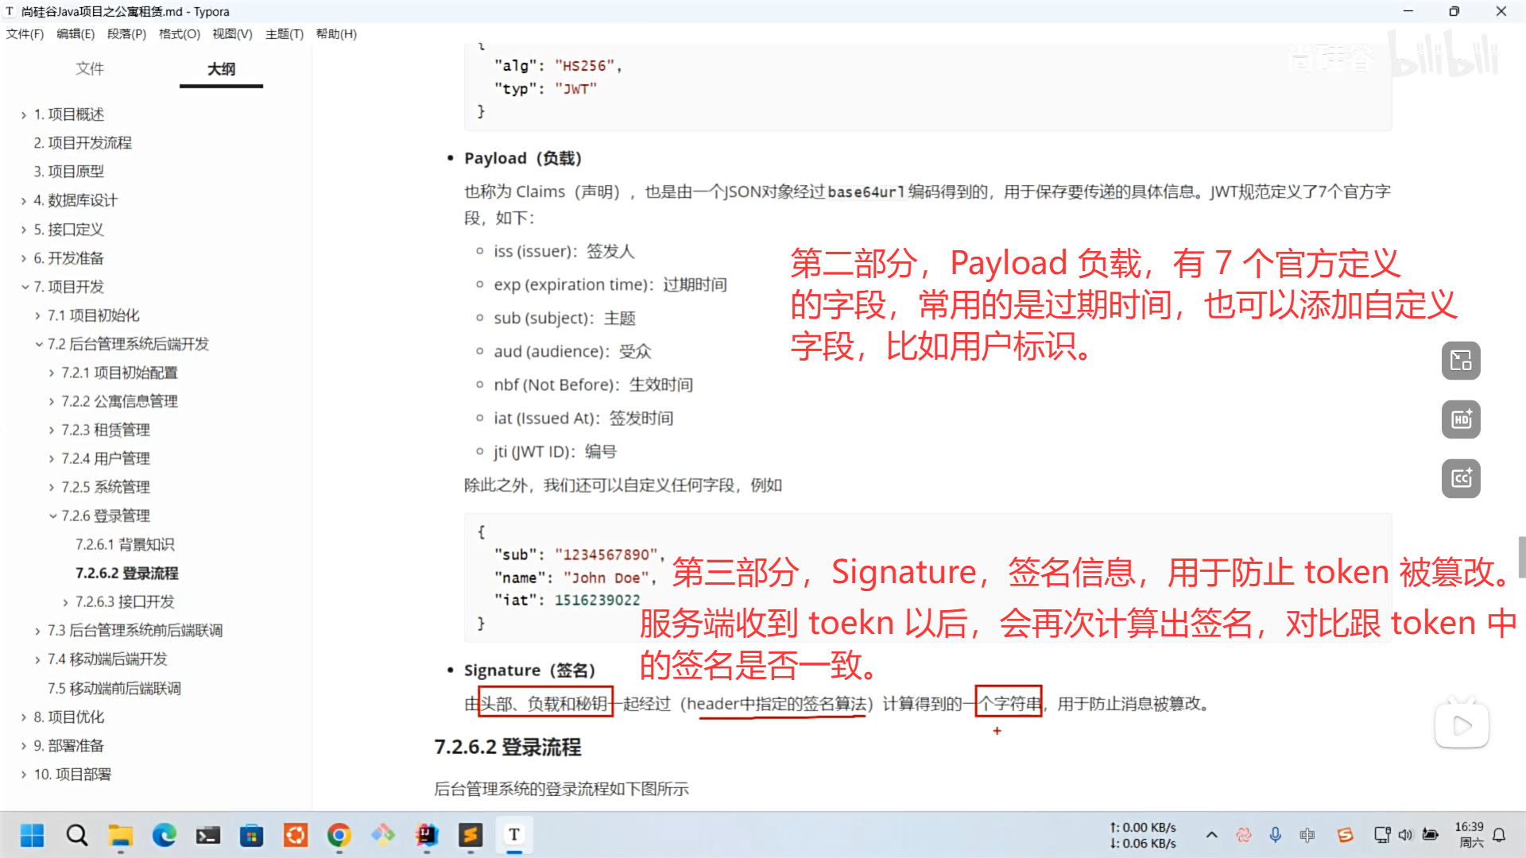1526x858 pixels.
Task: Click the document vertical scrollbar thumb
Action: click(1521, 556)
